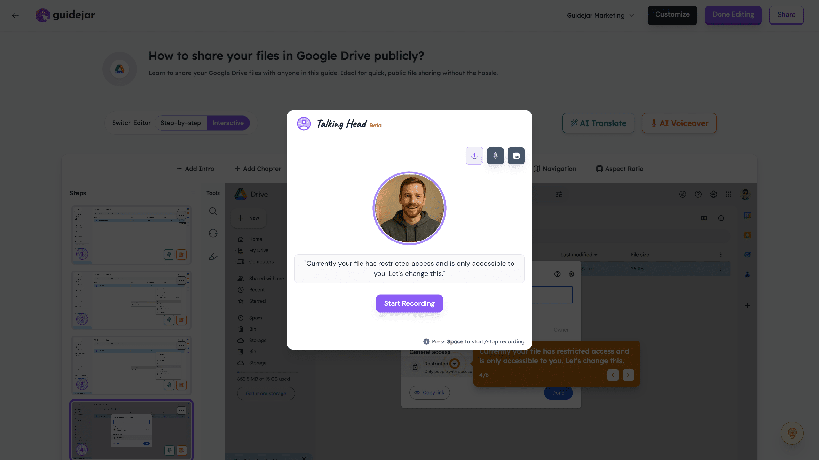Switch editor to Interactive mode
The image size is (819, 460).
click(x=228, y=123)
